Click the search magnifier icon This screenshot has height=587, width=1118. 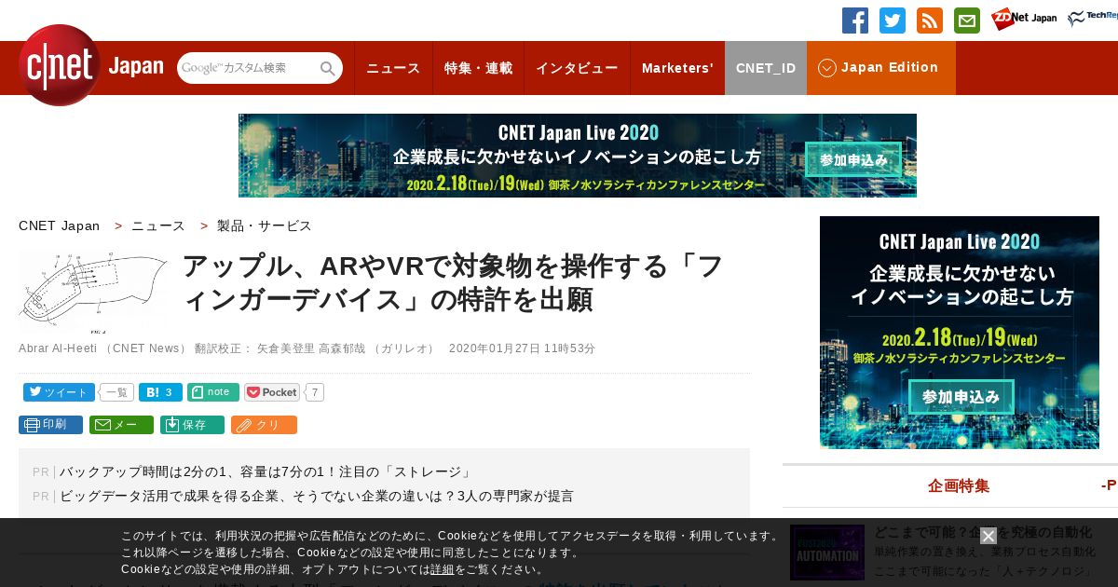[328, 69]
